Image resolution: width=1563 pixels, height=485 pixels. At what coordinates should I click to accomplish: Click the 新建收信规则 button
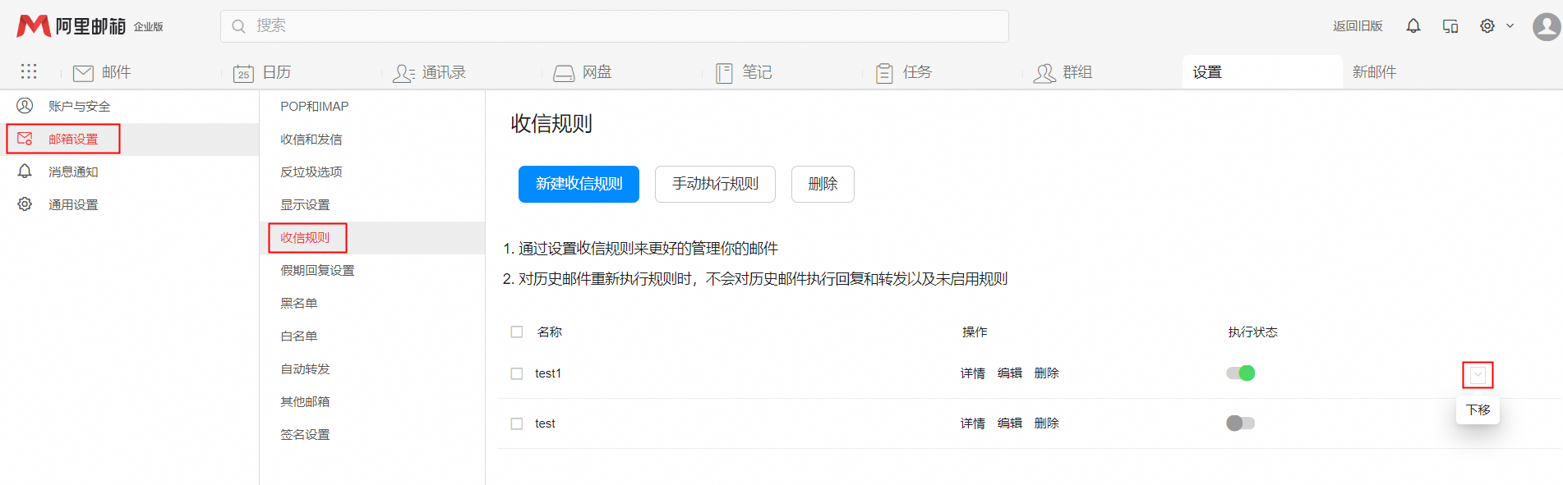579,184
